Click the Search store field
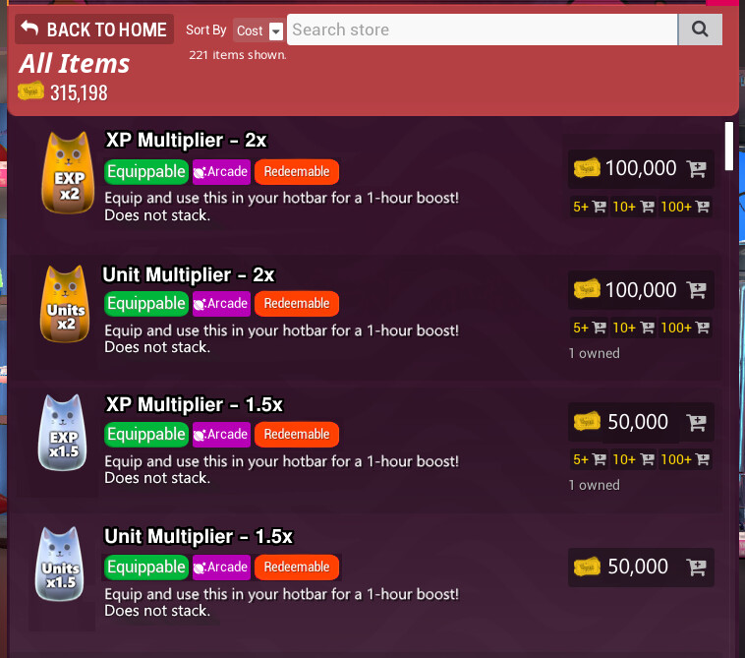Viewport: 745px width, 658px height. pyautogui.click(x=483, y=30)
